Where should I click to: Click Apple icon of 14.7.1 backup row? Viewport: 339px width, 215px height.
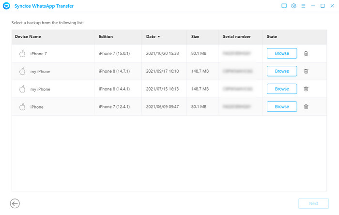tap(22, 71)
